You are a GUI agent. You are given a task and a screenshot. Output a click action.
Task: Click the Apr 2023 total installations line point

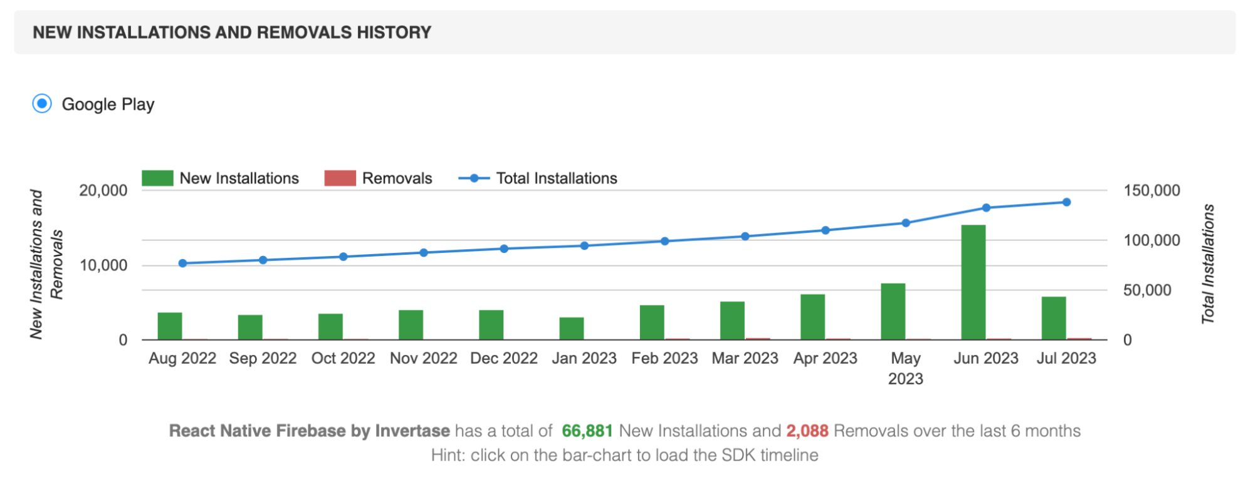tap(826, 230)
